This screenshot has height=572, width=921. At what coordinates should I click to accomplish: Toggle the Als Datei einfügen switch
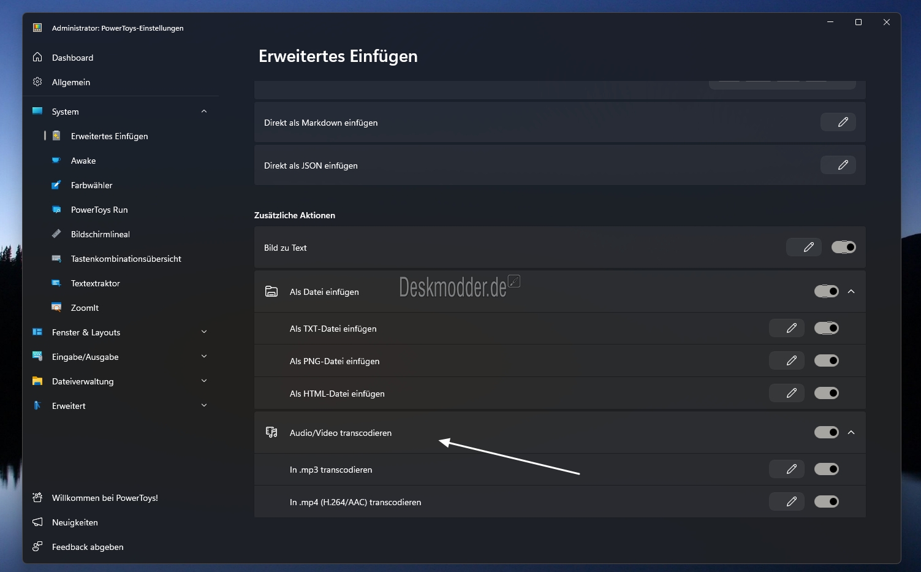[827, 291]
